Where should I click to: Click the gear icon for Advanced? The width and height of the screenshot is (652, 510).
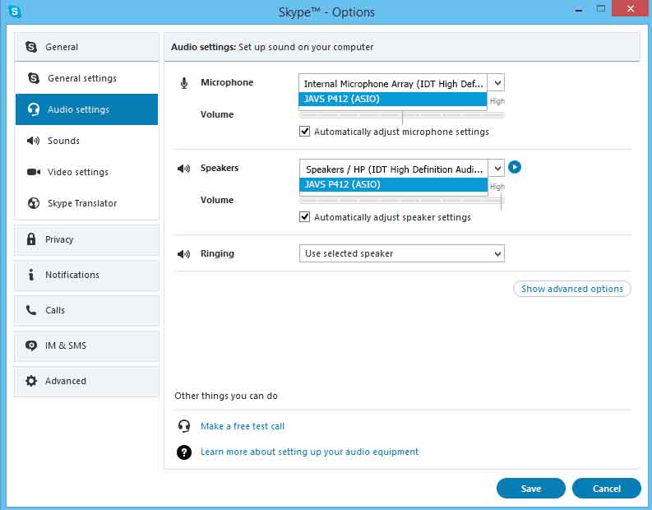point(31,381)
